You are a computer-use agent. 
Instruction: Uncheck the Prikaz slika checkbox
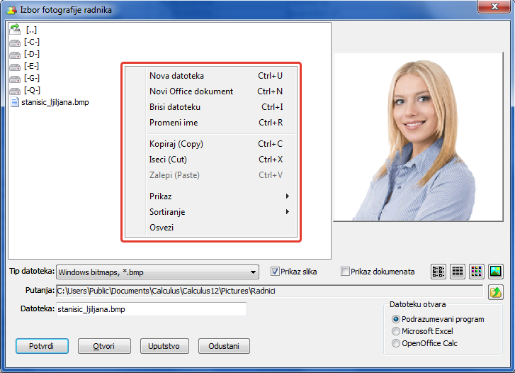[276, 271]
